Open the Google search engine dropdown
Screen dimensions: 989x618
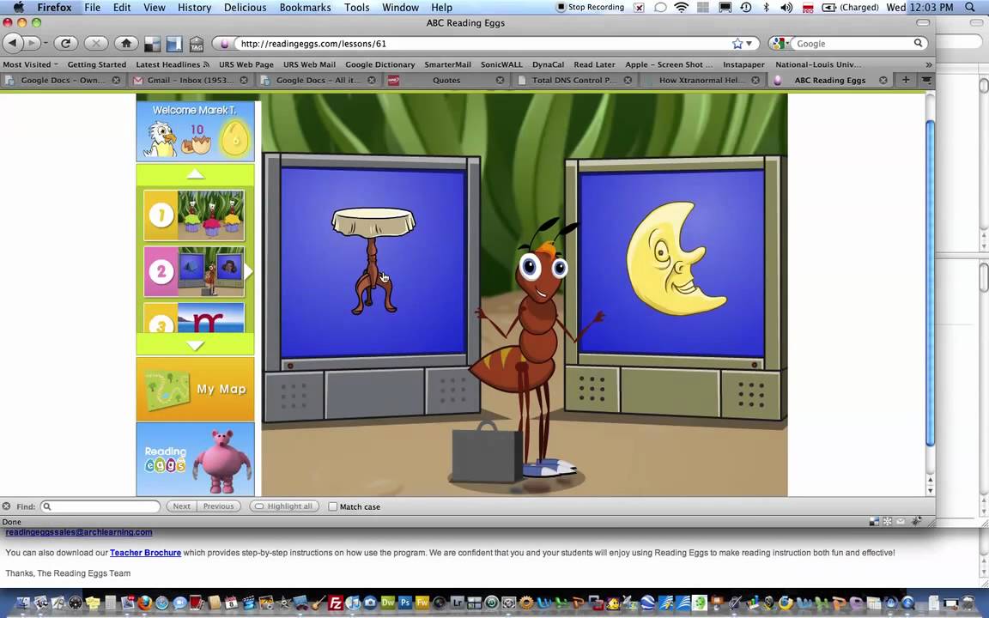click(780, 44)
